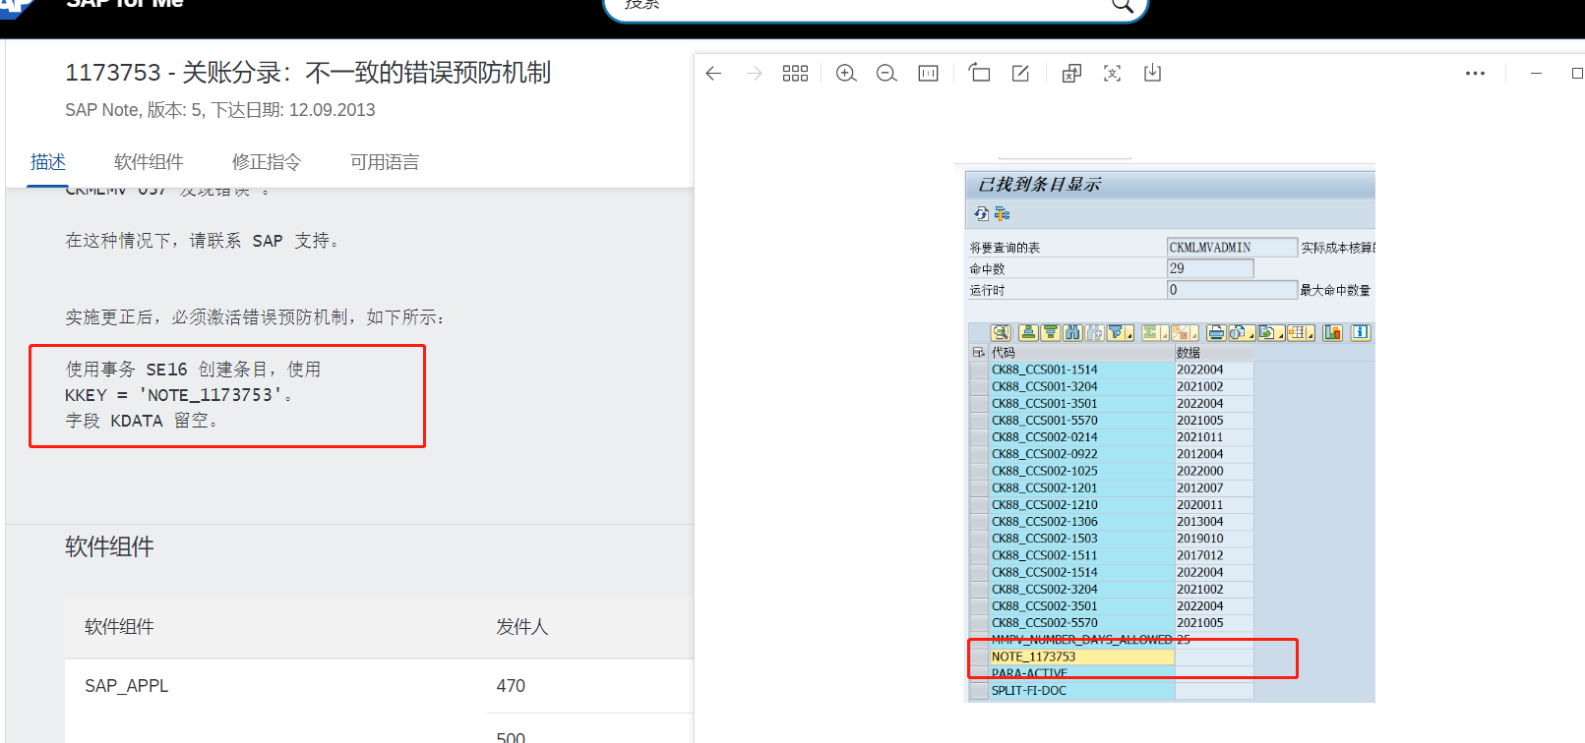Click the find next binoculars icon
This screenshot has width=1585, height=743.
tap(1094, 333)
